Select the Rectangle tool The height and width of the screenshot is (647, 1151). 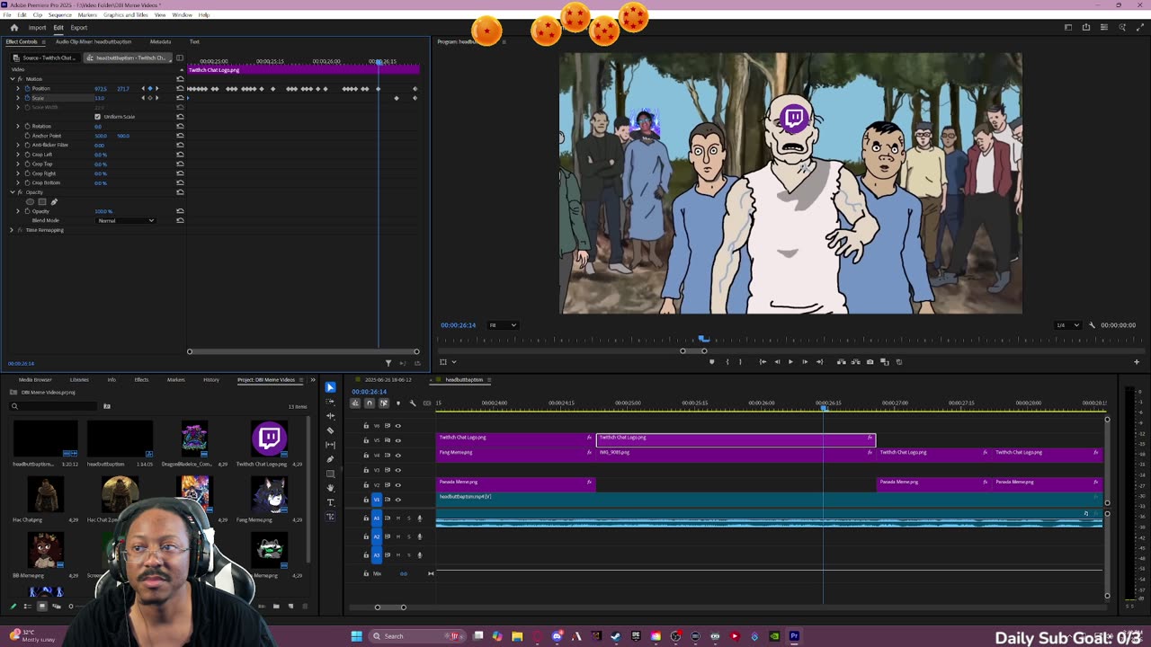(x=330, y=474)
